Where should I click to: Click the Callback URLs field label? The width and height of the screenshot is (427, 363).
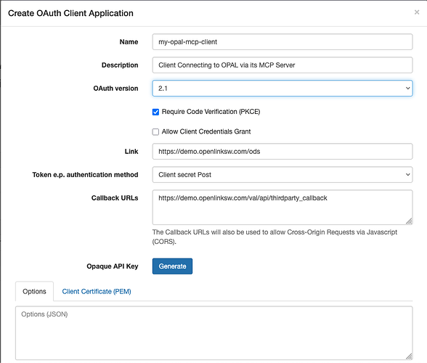115,198
